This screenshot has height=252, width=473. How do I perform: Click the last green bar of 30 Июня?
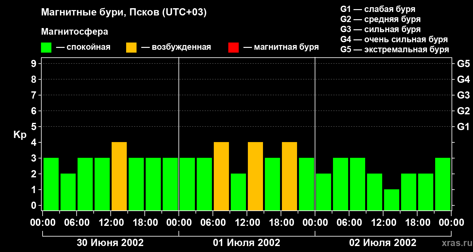[170, 184]
